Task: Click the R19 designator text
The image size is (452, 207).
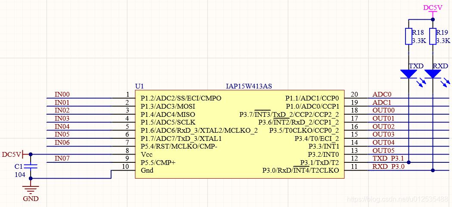Action: click(x=442, y=32)
